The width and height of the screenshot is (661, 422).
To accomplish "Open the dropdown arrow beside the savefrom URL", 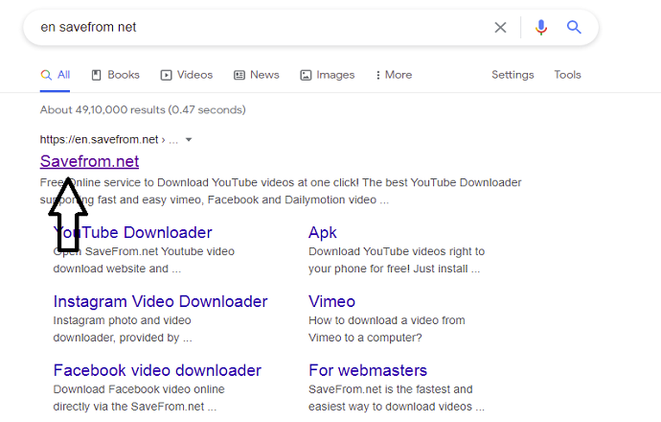I will (189, 140).
